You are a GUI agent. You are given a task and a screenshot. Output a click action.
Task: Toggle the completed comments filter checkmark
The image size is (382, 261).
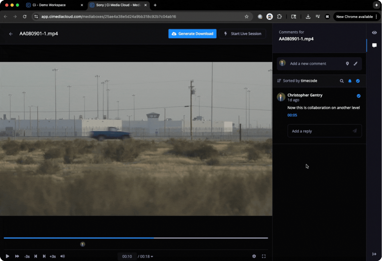click(x=358, y=81)
